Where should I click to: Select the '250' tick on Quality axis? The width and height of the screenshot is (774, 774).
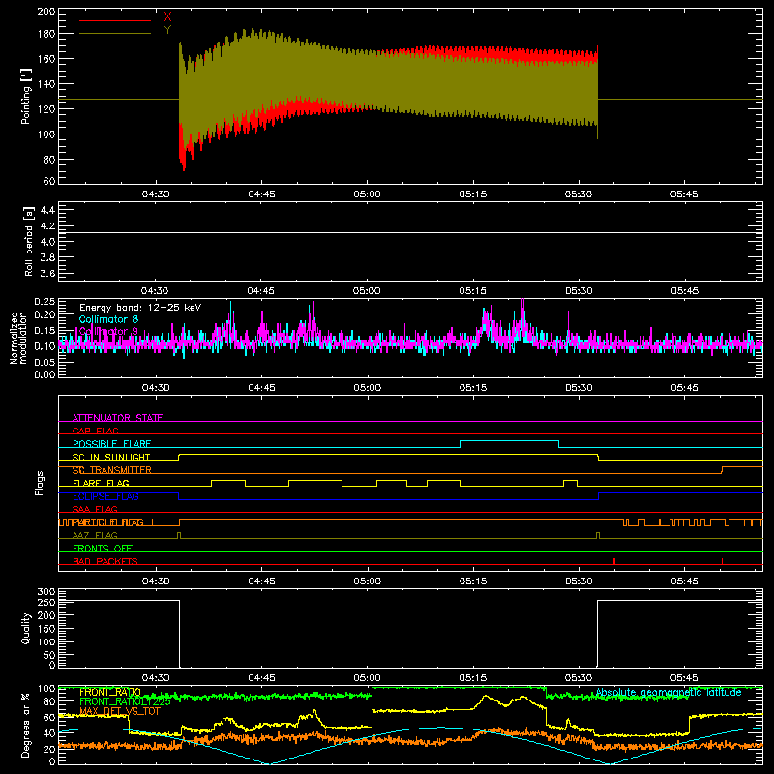click(x=46, y=602)
